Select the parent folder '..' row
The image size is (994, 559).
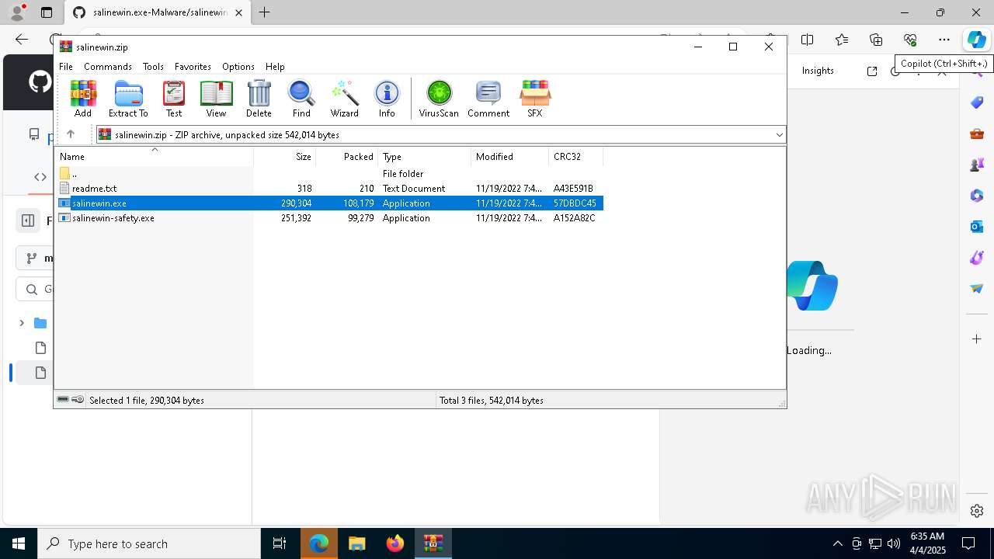click(x=329, y=174)
